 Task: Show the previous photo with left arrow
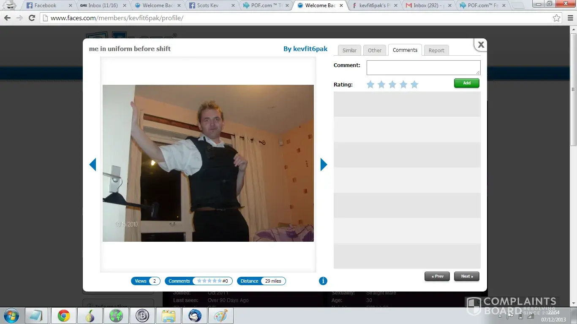tap(93, 165)
